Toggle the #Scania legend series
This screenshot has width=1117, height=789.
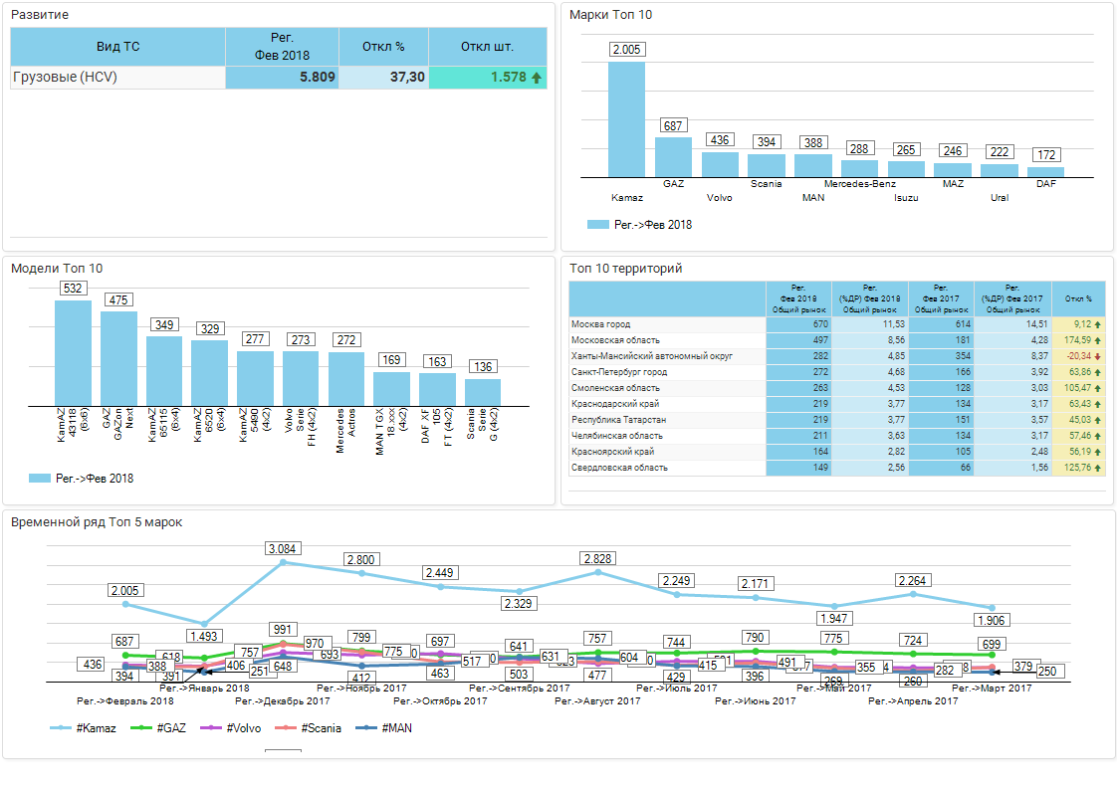pos(309,728)
